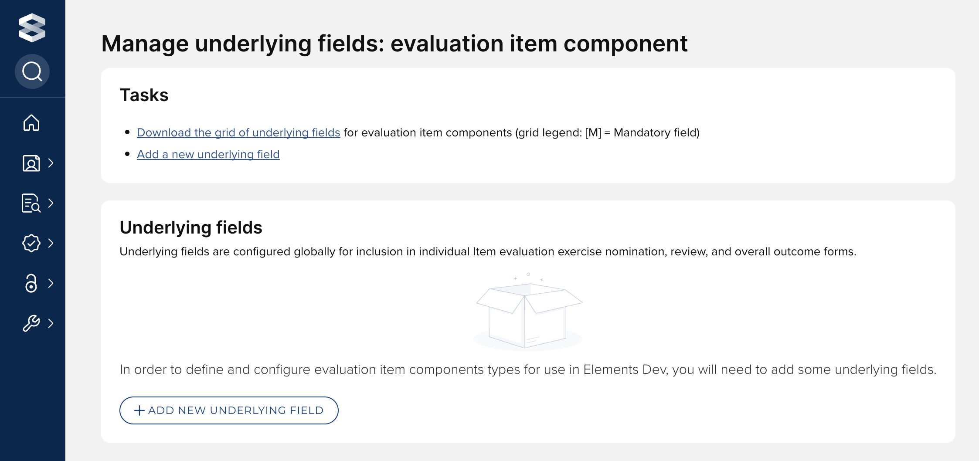
Task: Click the Underlying fields section heading
Action: 190,227
